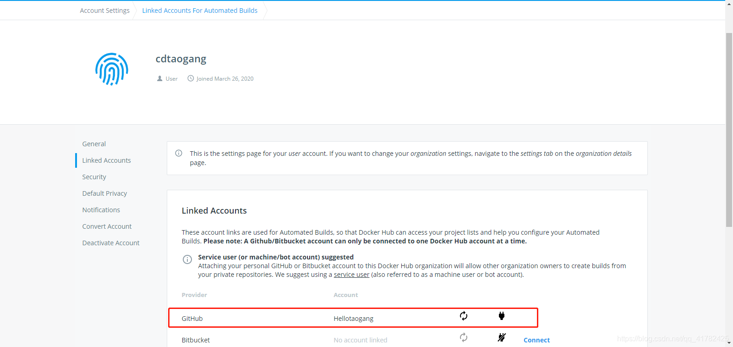Click the info icon in settings notice
The height and width of the screenshot is (347, 733).
[x=179, y=153]
